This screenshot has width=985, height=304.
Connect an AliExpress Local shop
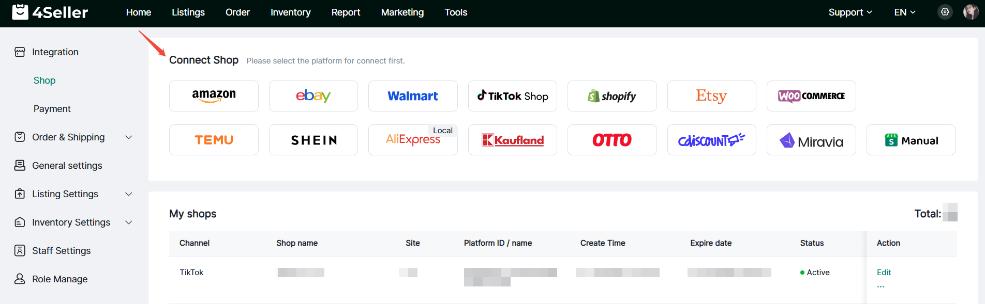[x=413, y=140]
